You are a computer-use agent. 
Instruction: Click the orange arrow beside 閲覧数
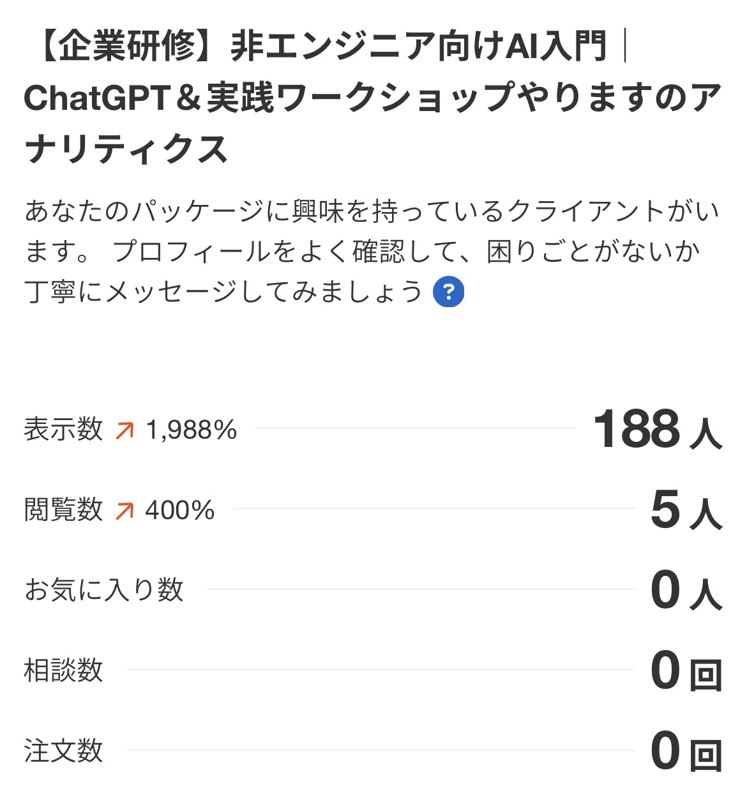(124, 511)
